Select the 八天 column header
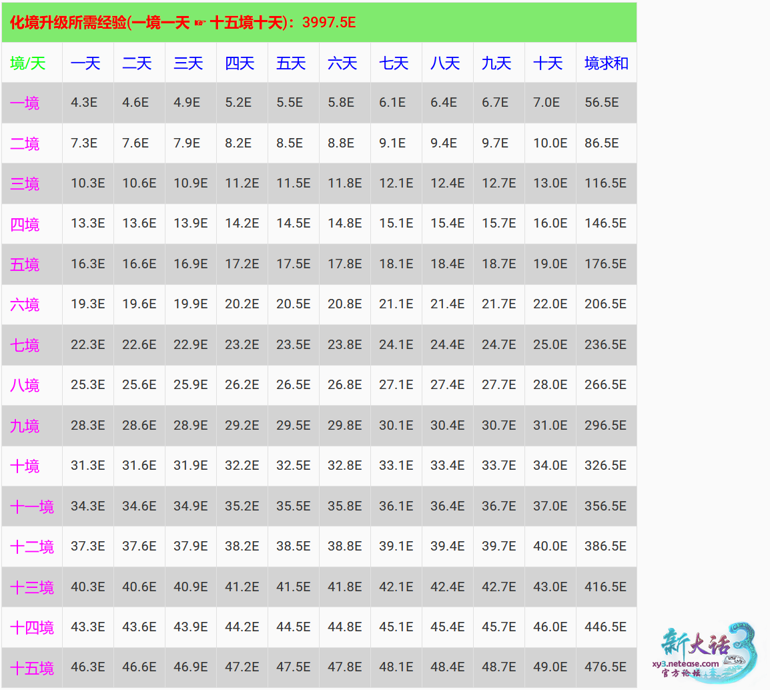 coord(447,63)
